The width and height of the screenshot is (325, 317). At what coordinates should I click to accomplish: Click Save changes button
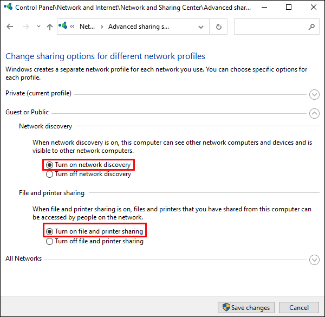tap(246, 307)
